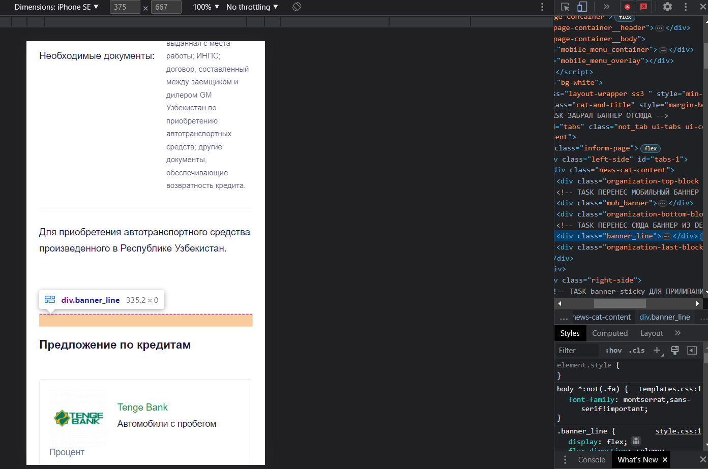Screen dimensions: 708x469
Task: Switch to the What's New drawer tab
Action: point(638,460)
